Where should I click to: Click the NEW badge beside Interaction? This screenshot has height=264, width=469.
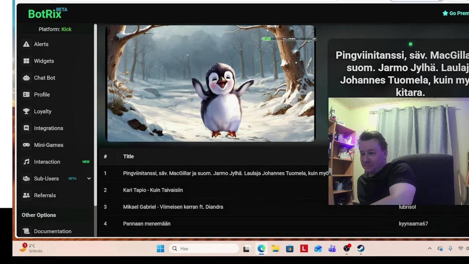86,162
